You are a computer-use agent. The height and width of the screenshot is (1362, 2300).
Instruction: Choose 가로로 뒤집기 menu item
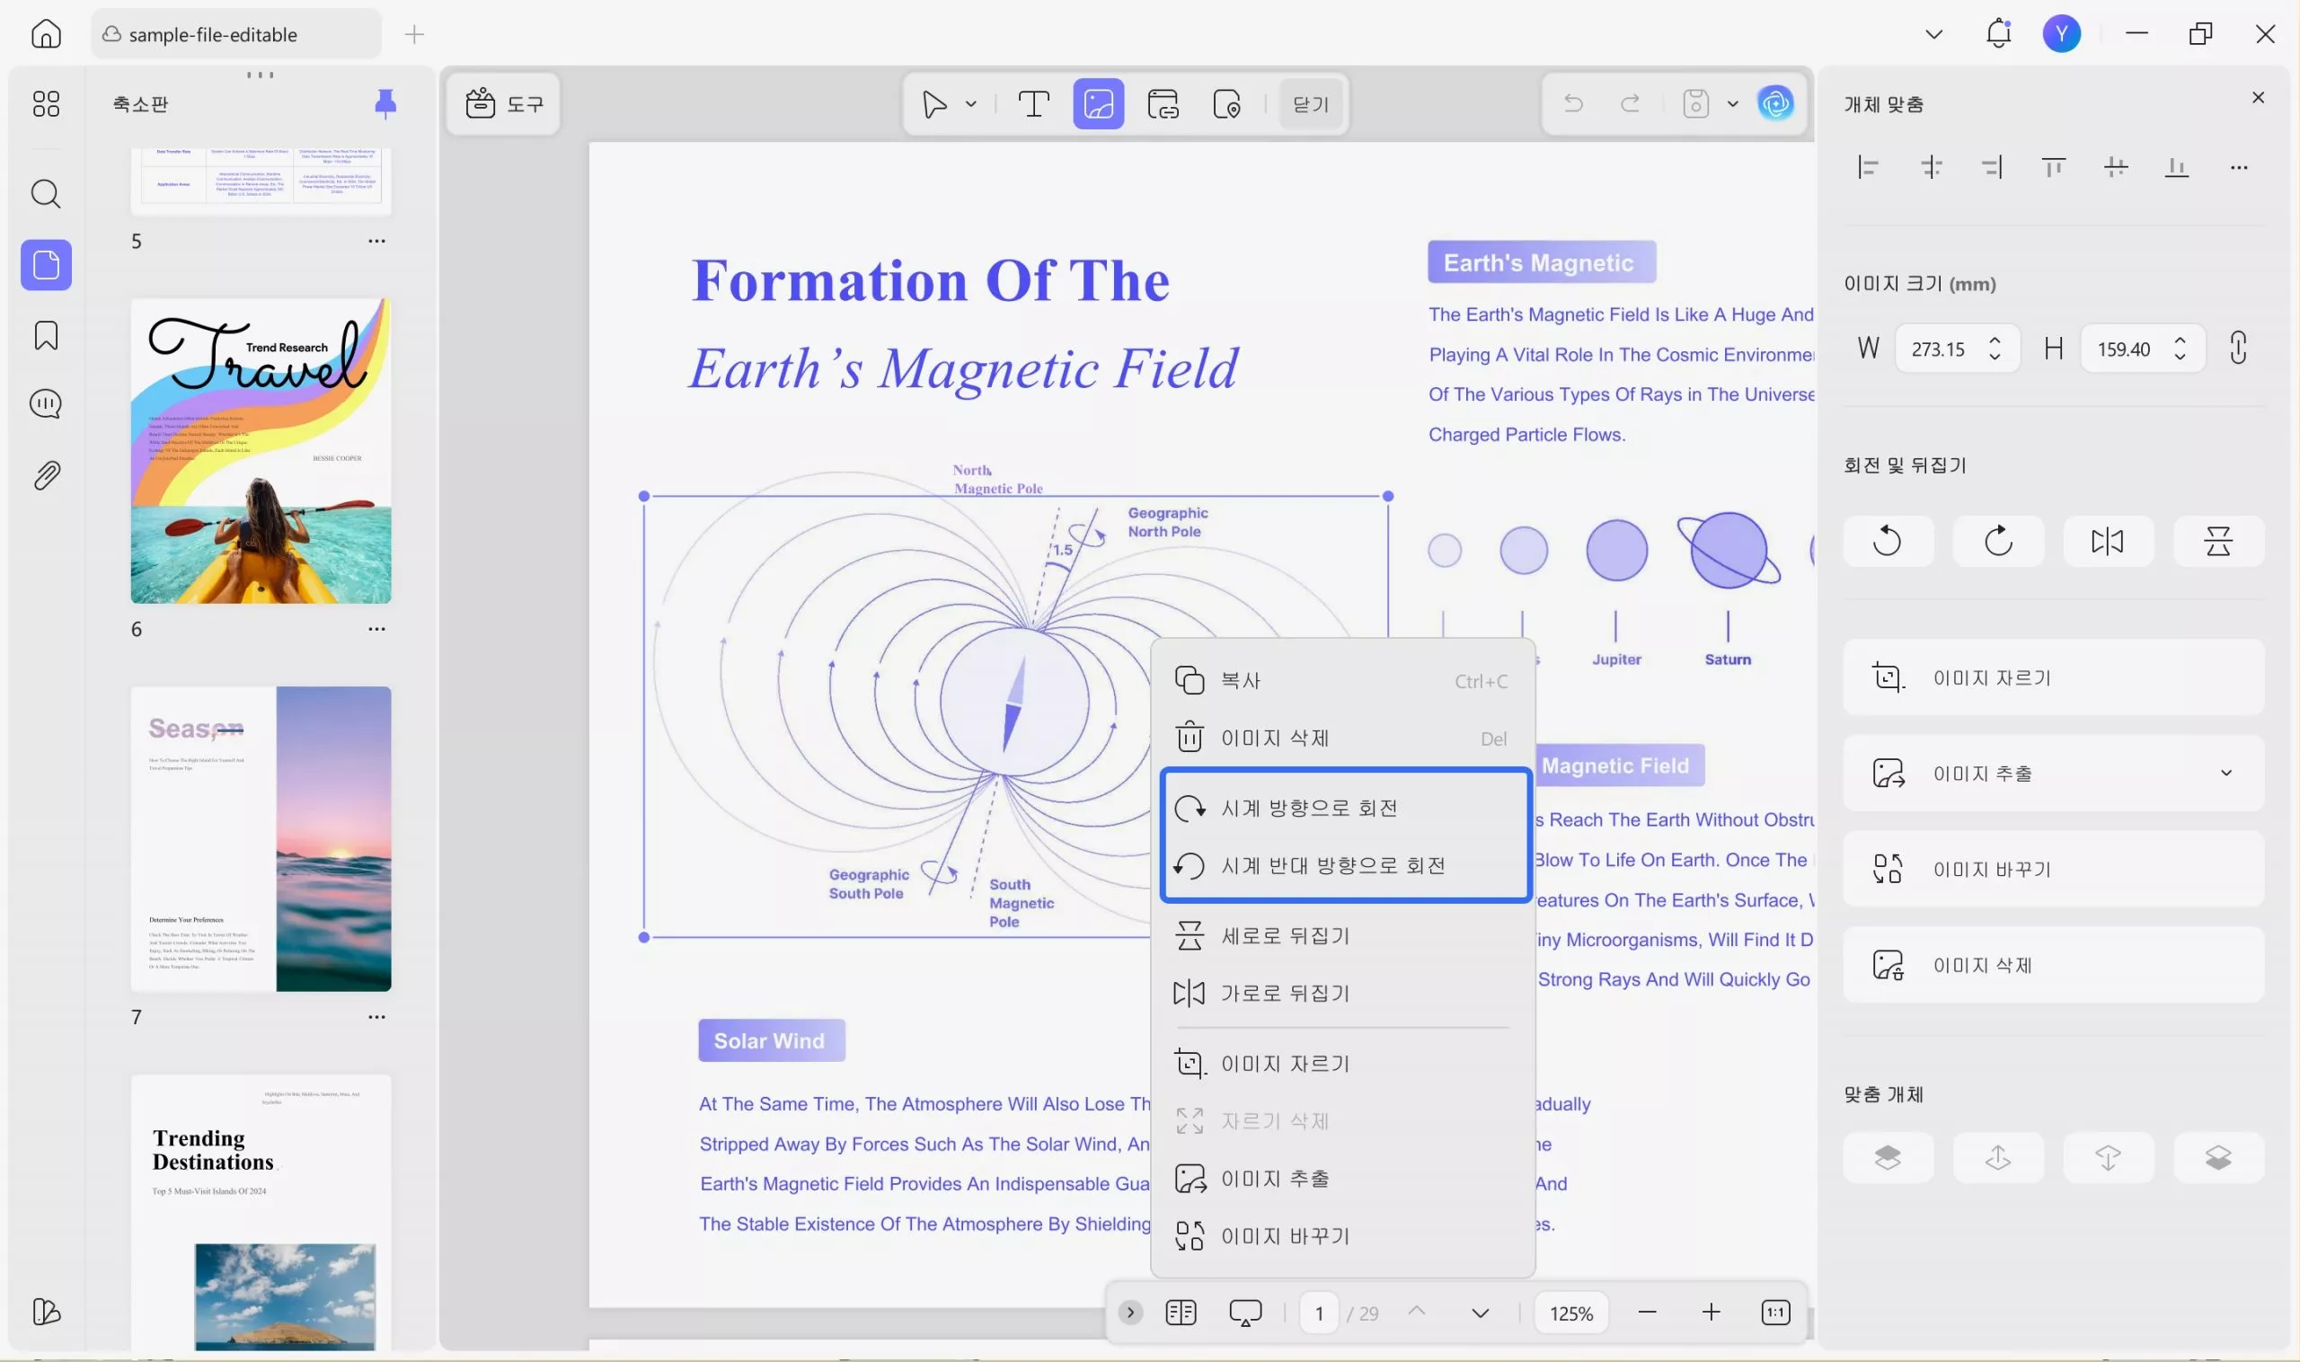(1342, 992)
